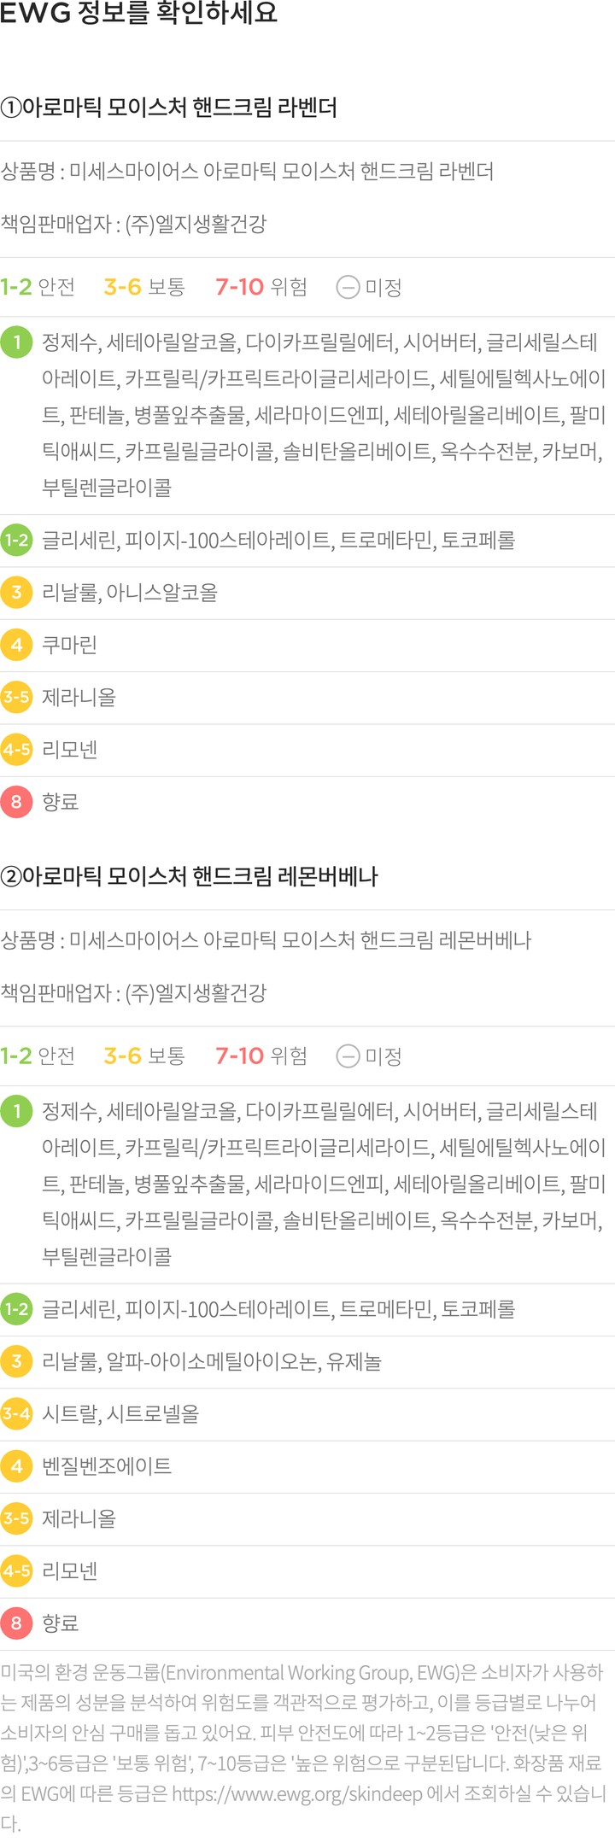Click the 3-4 badge beside 시트랄, 시트로넬올
The width and height of the screenshot is (615, 1848).
pos(16,1413)
